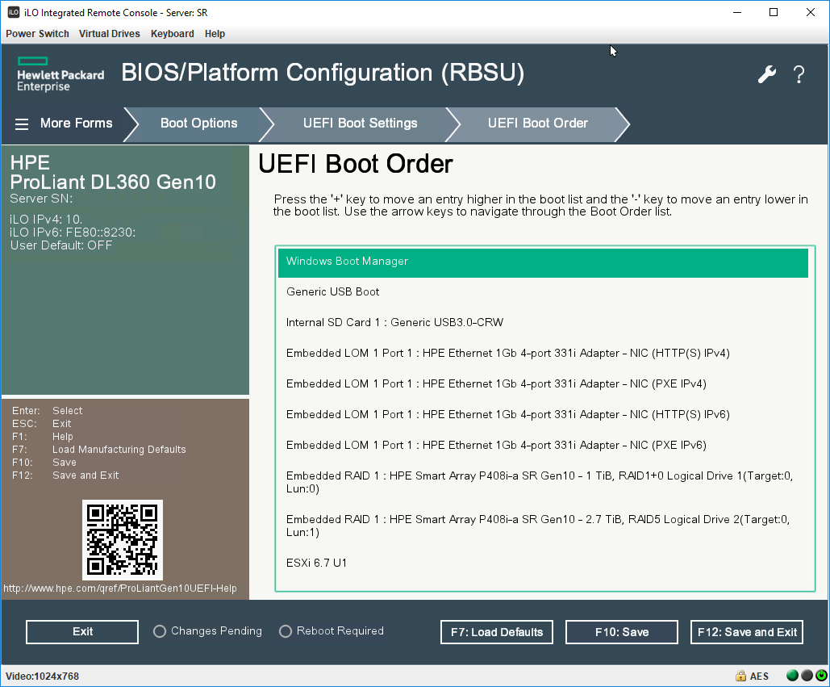Click F7: Load Defaults button
Screen dimensions: 830x687
(x=497, y=632)
